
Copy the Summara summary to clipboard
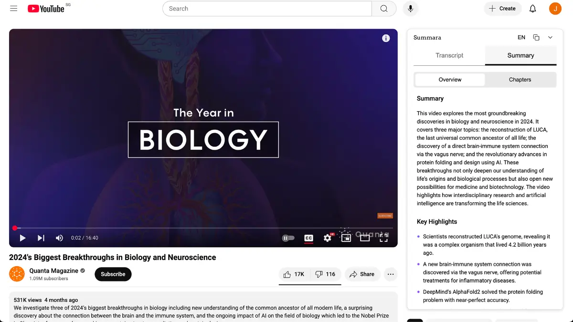pyautogui.click(x=536, y=38)
